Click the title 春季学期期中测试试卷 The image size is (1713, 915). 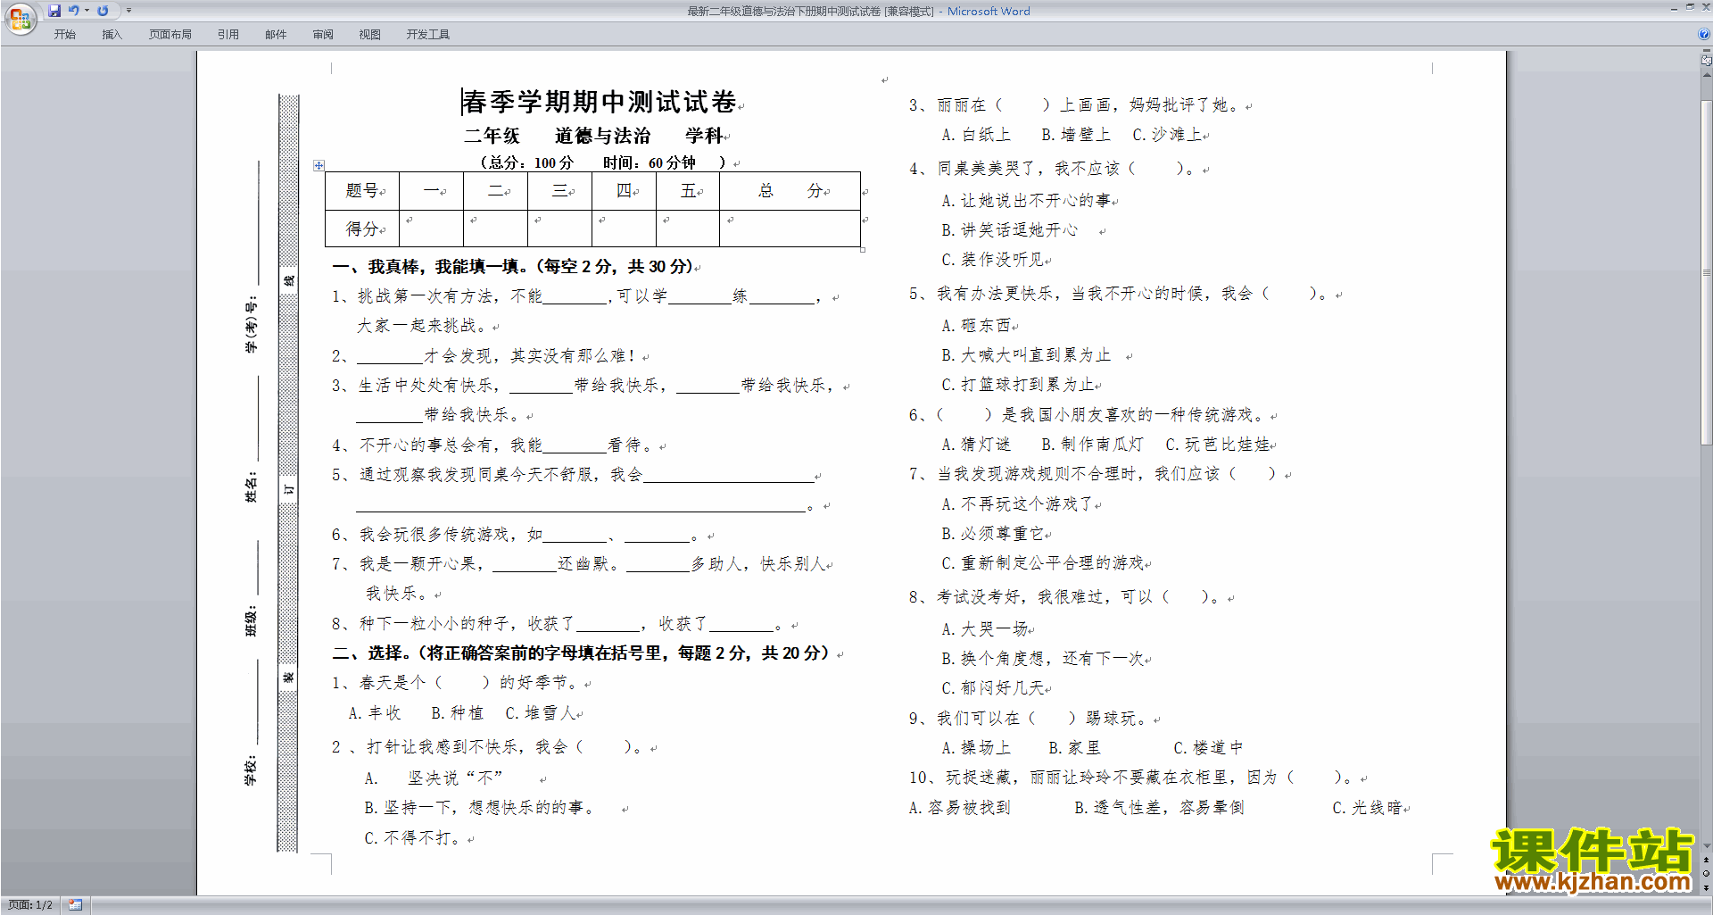tap(600, 102)
